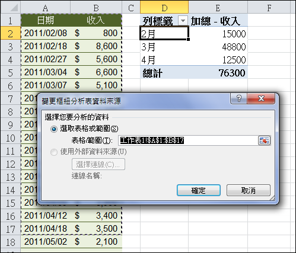Click the cell with date 2011/02/18

(46, 46)
